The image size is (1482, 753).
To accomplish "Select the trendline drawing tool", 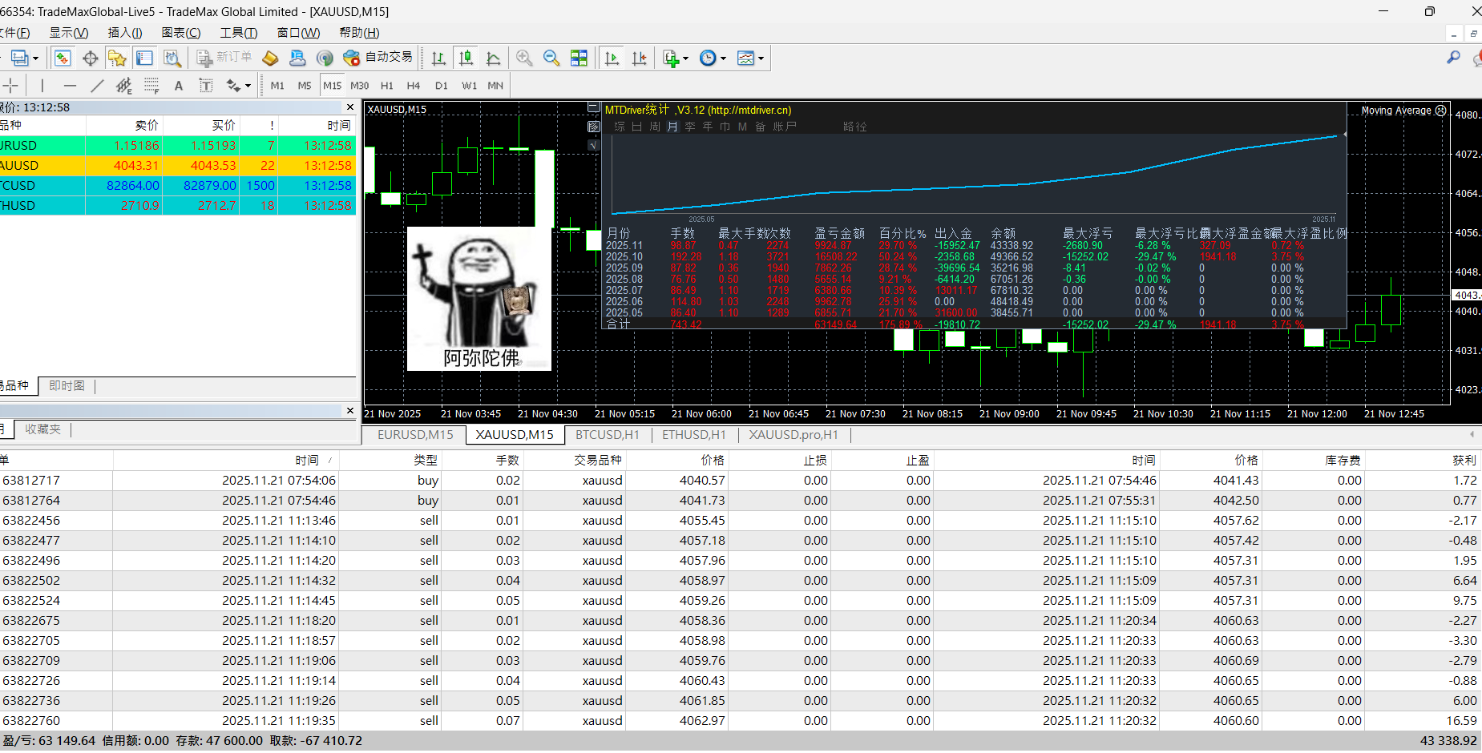I will click(97, 86).
